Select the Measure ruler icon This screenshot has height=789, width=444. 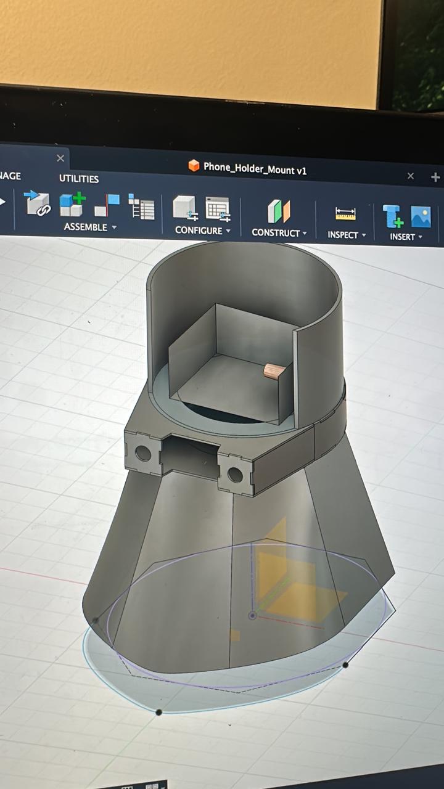pos(345,214)
